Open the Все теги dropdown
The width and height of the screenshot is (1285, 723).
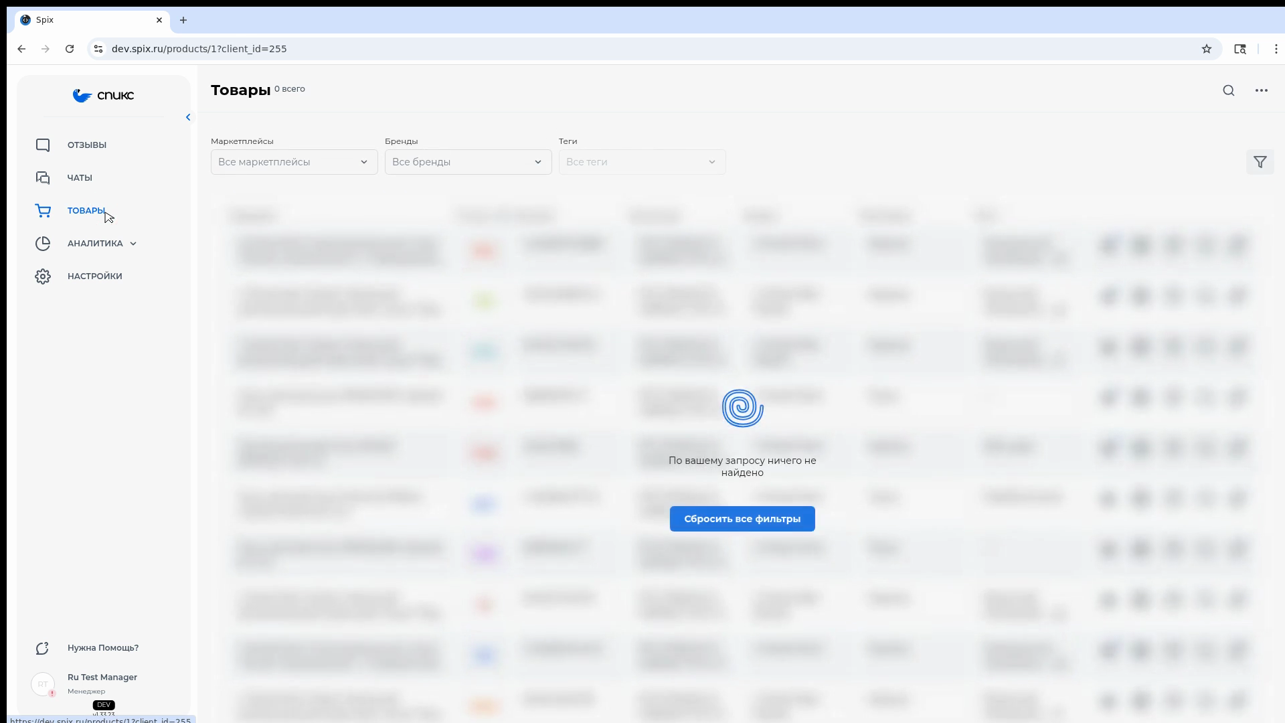[x=642, y=162]
